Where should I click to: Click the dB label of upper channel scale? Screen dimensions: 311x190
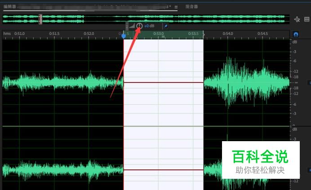(x=294, y=42)
